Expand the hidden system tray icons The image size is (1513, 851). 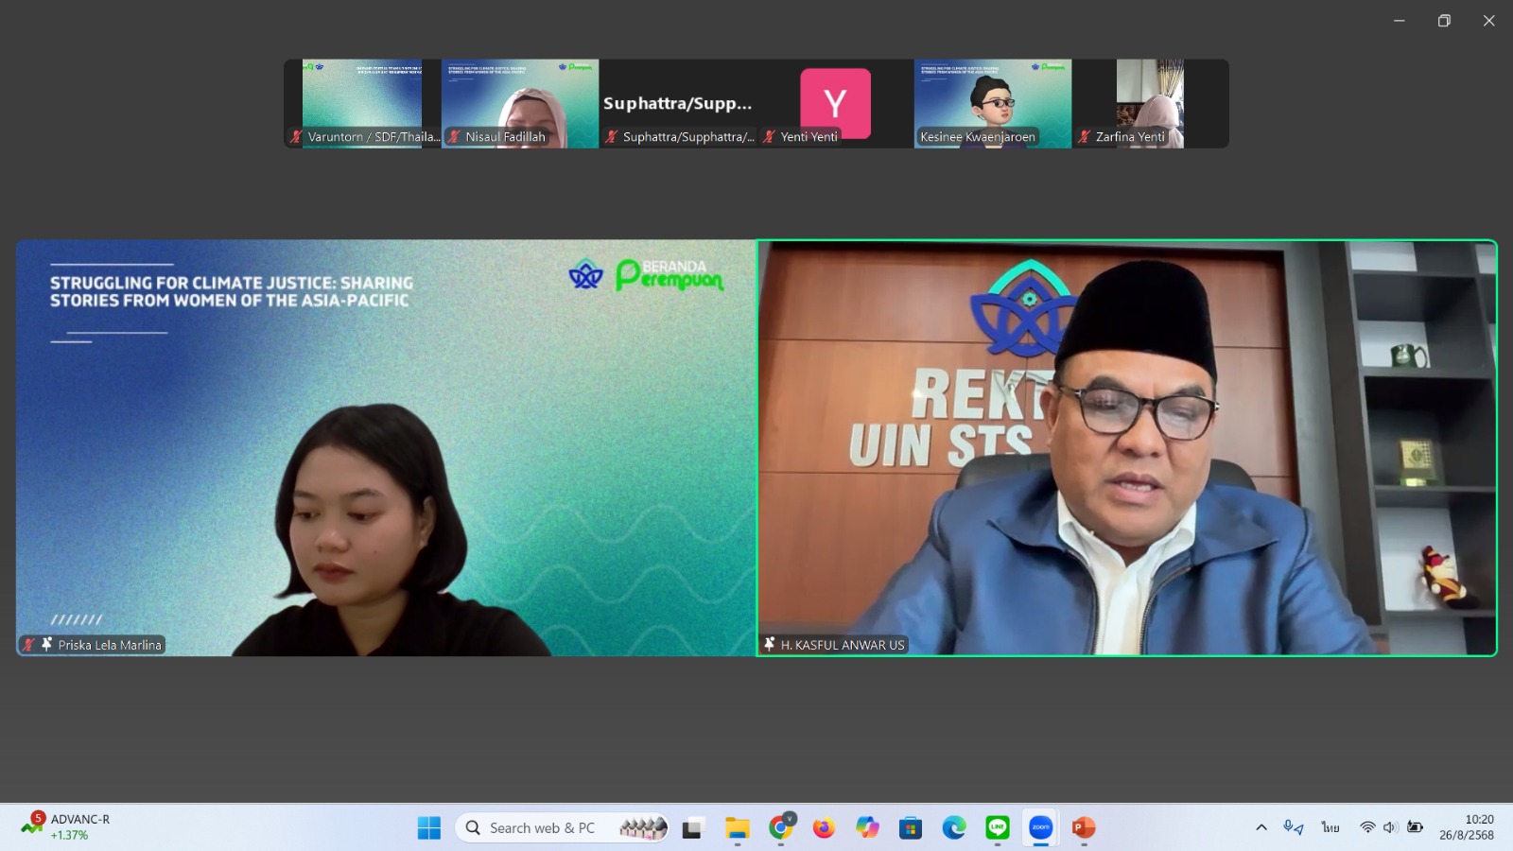(x=1261, y=827)
